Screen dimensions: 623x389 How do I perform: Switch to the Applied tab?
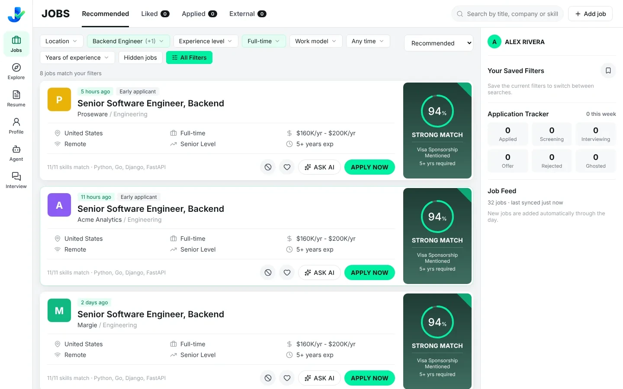199,14
